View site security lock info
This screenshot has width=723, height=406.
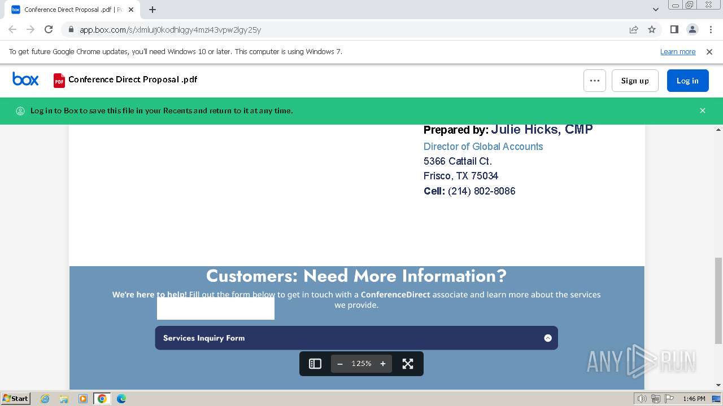(x=71, y=29)
